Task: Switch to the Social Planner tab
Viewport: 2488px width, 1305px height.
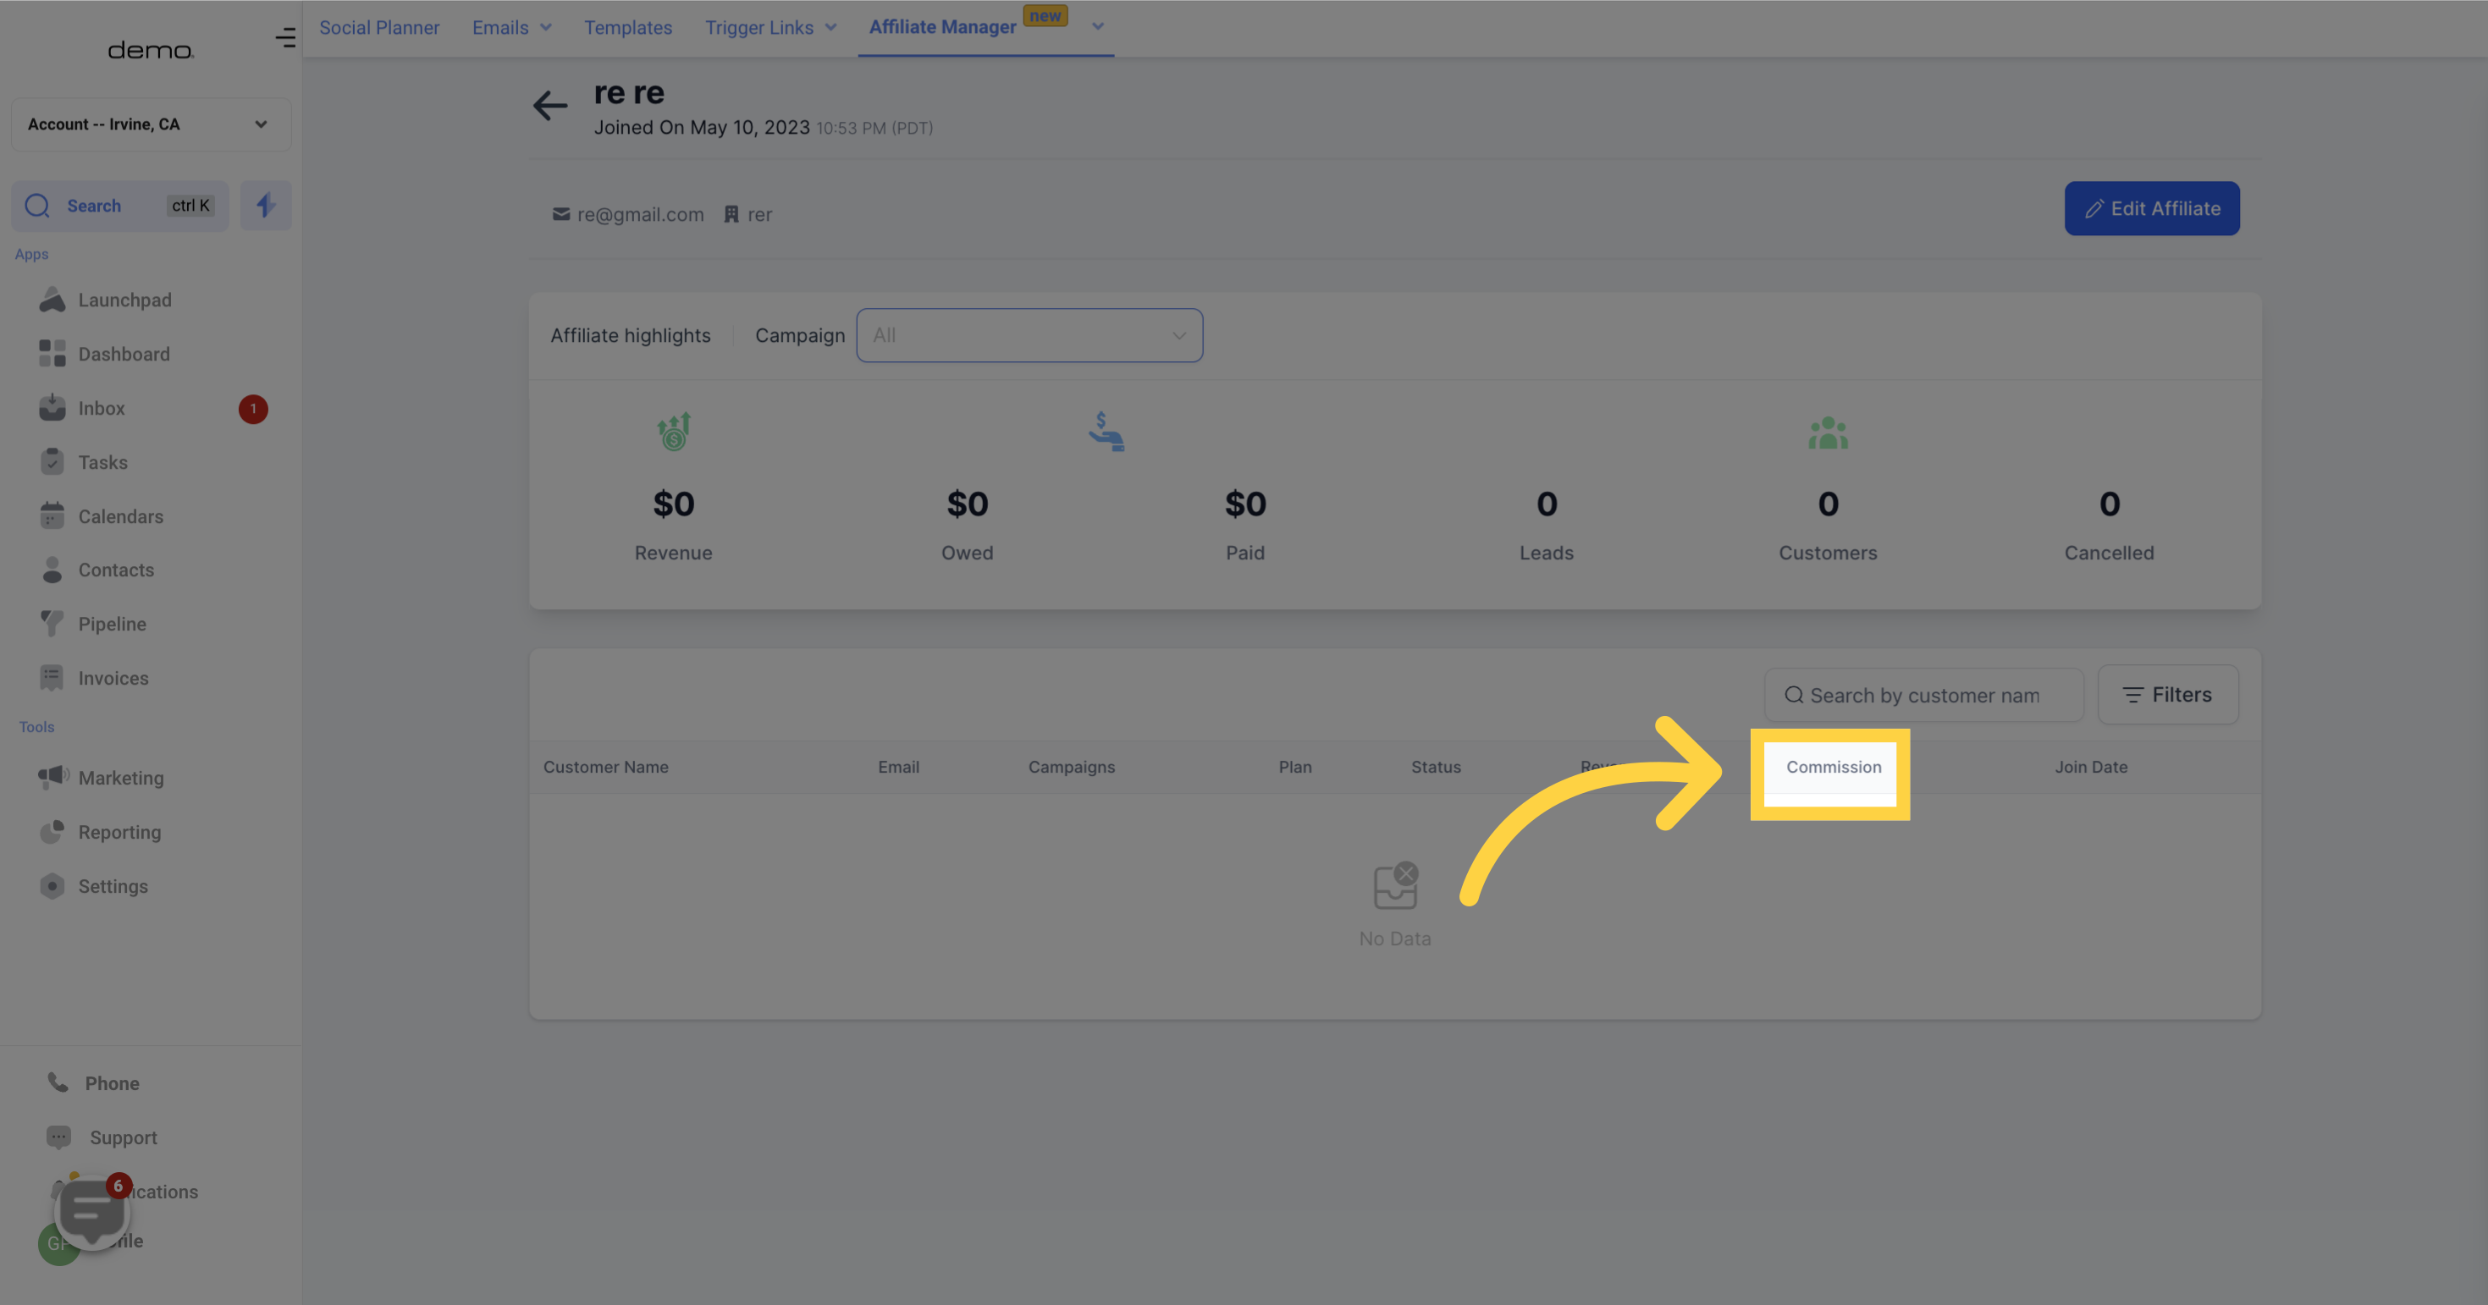Action: [x=378, y=28]
